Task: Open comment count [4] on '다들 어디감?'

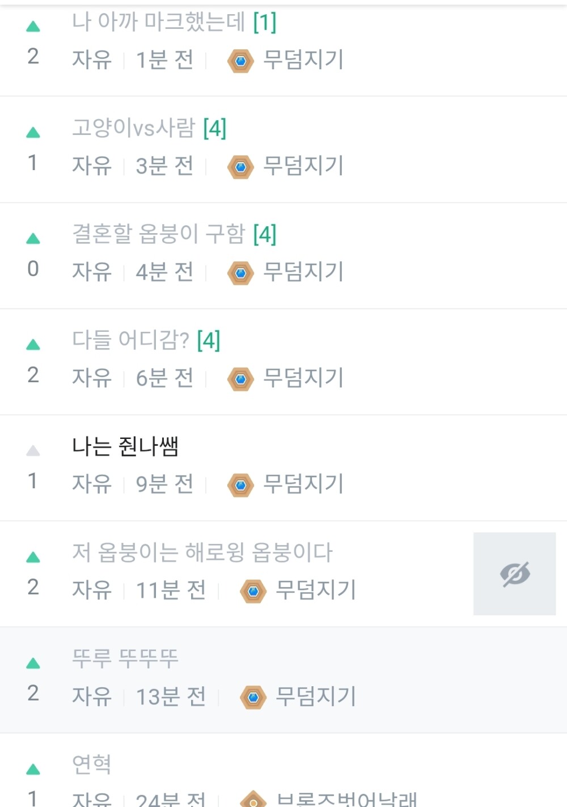Action: tap(209, 340)
